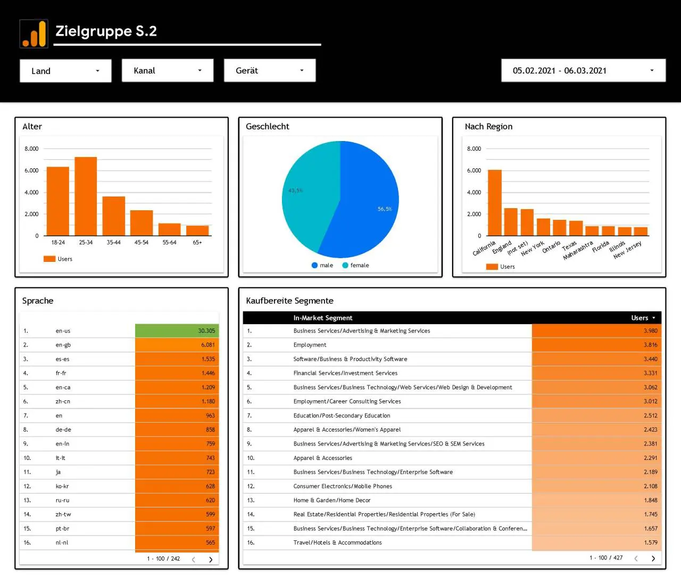
Task: Go to previous page in Kaufbereite Segmente
Action: [x=636, y=558]
